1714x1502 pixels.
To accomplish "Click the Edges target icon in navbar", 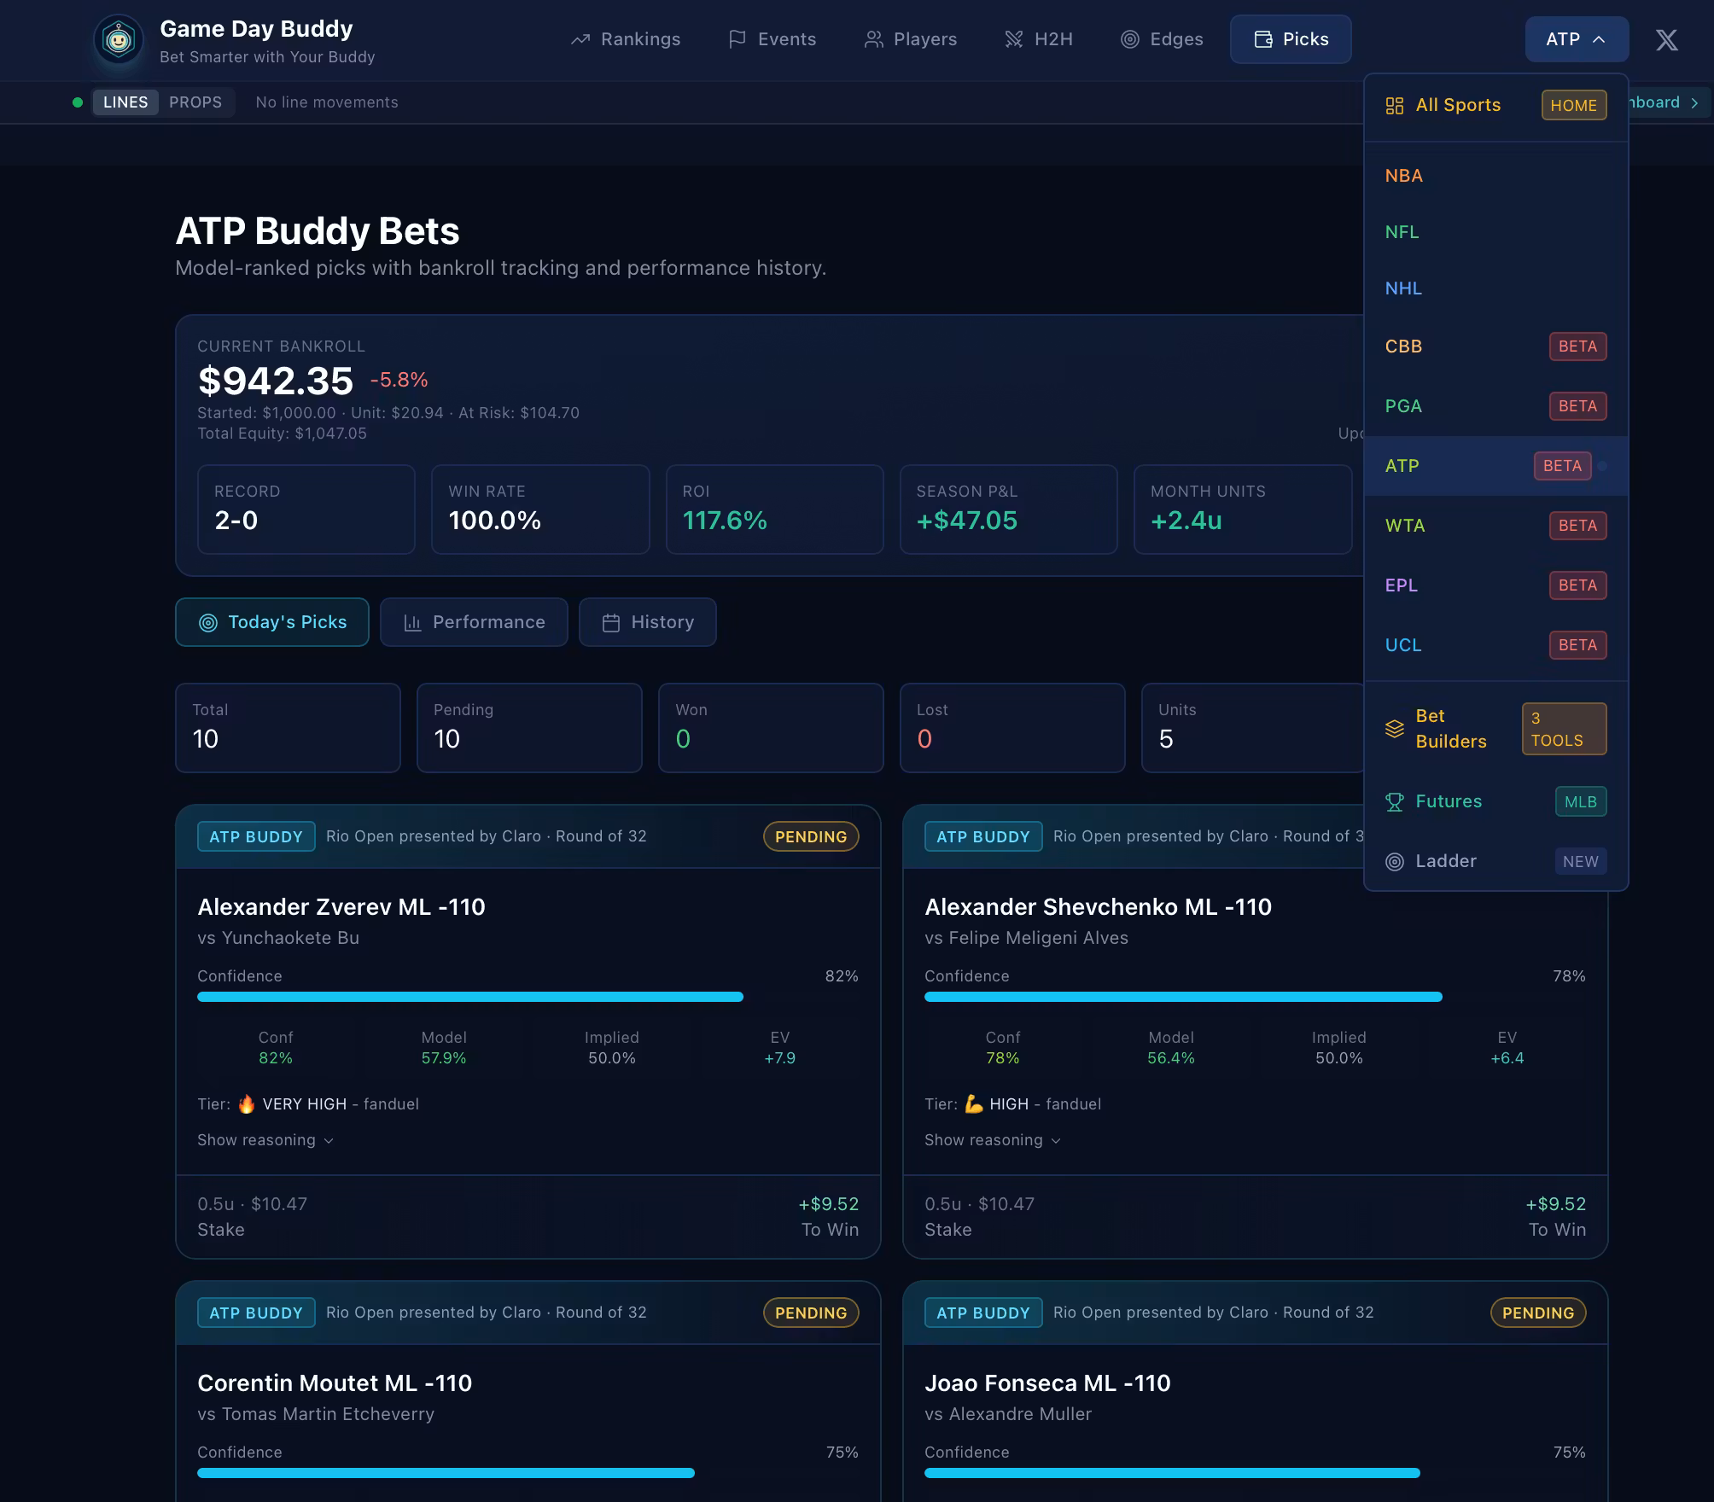I will click(x=1129, y=39).
